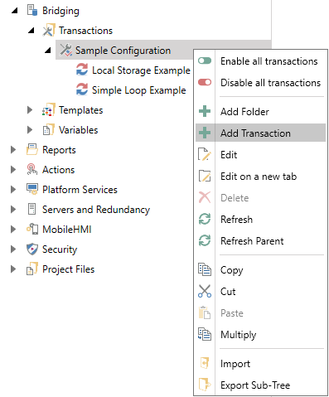Image resolution: width=329 pixels, height=397 pixels.
Task: Select the Local Storage Example transaction
Action: coord(141,70)
